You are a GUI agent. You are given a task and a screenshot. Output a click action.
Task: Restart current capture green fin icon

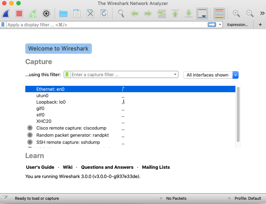click(x=33, y=14)
